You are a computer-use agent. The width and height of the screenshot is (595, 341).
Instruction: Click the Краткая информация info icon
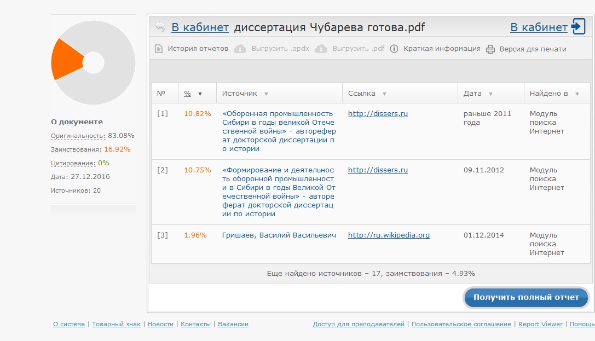point(394,49)
